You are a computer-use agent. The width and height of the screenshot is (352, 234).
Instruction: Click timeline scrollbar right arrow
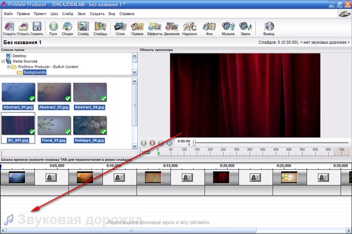coord(348,230)
